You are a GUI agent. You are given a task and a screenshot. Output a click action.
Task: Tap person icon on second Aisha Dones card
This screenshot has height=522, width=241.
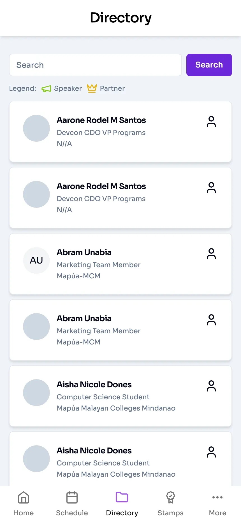point(211,452)
